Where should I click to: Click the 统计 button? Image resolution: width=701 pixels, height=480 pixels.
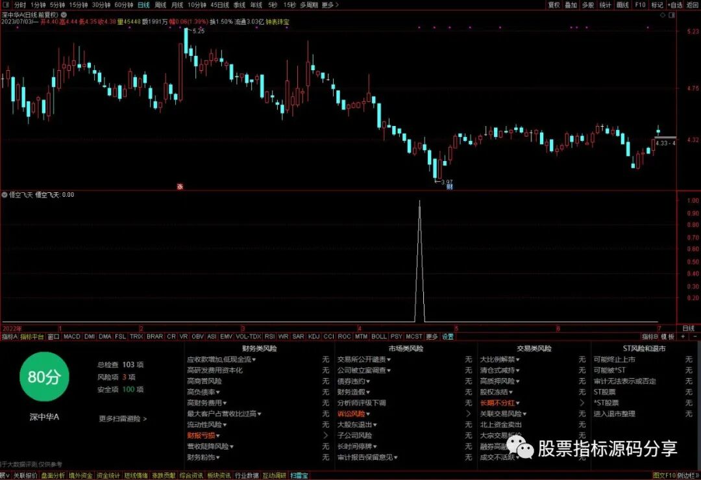tap(605, 5)
